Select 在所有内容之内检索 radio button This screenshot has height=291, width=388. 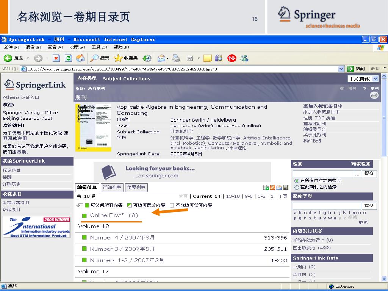click(x=297, y=181)
